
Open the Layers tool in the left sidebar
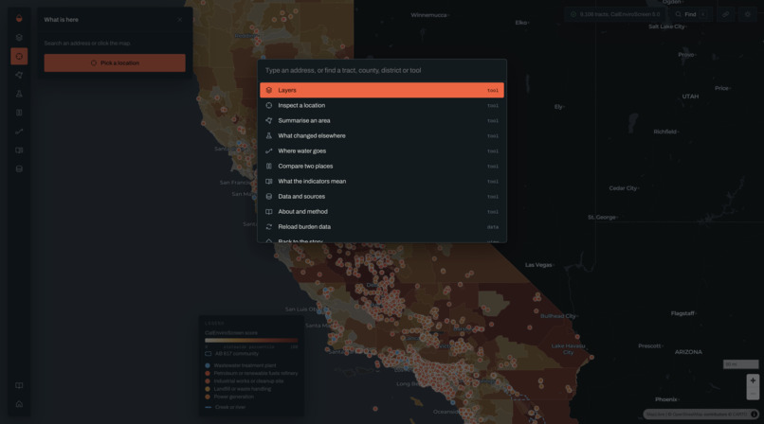(x=19, y=38)
